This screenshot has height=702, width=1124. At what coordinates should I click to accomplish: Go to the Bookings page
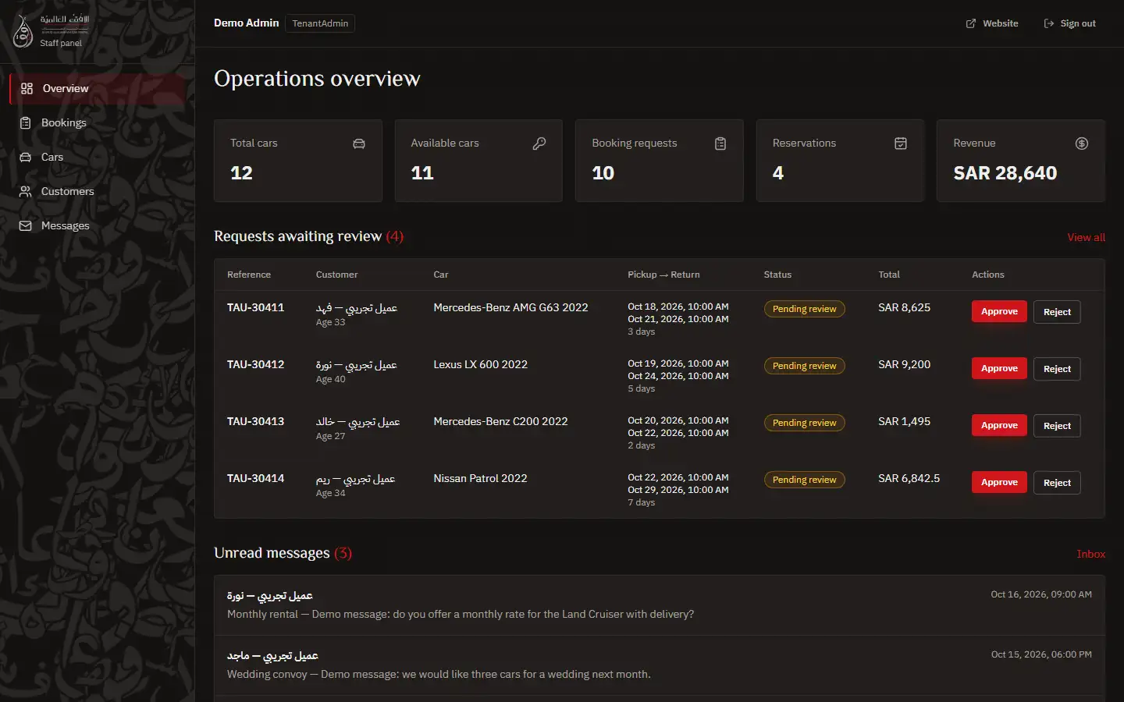[98, 123]
